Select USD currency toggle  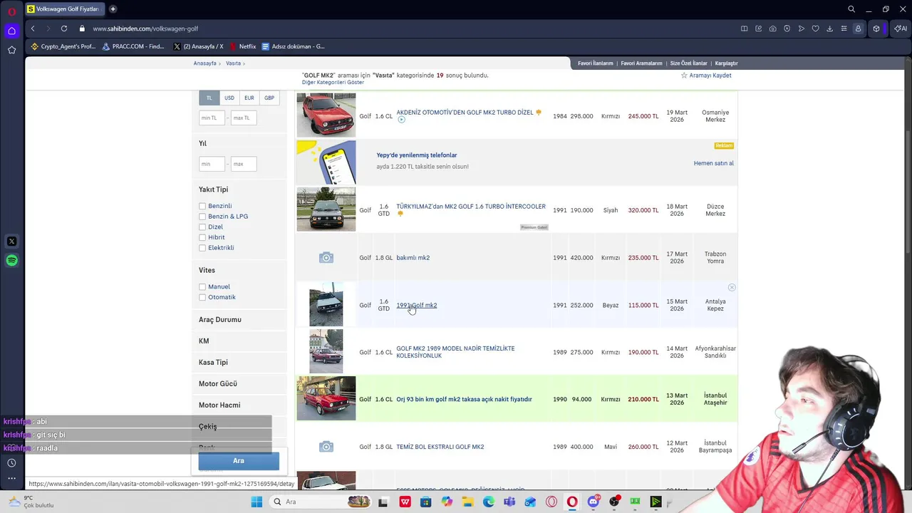229,98
